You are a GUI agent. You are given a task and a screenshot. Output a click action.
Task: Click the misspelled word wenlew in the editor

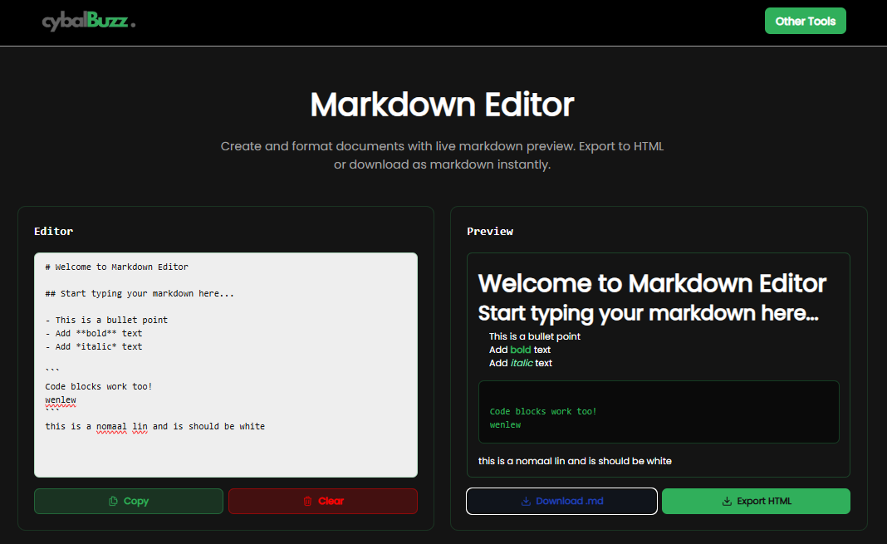[60, 399]
